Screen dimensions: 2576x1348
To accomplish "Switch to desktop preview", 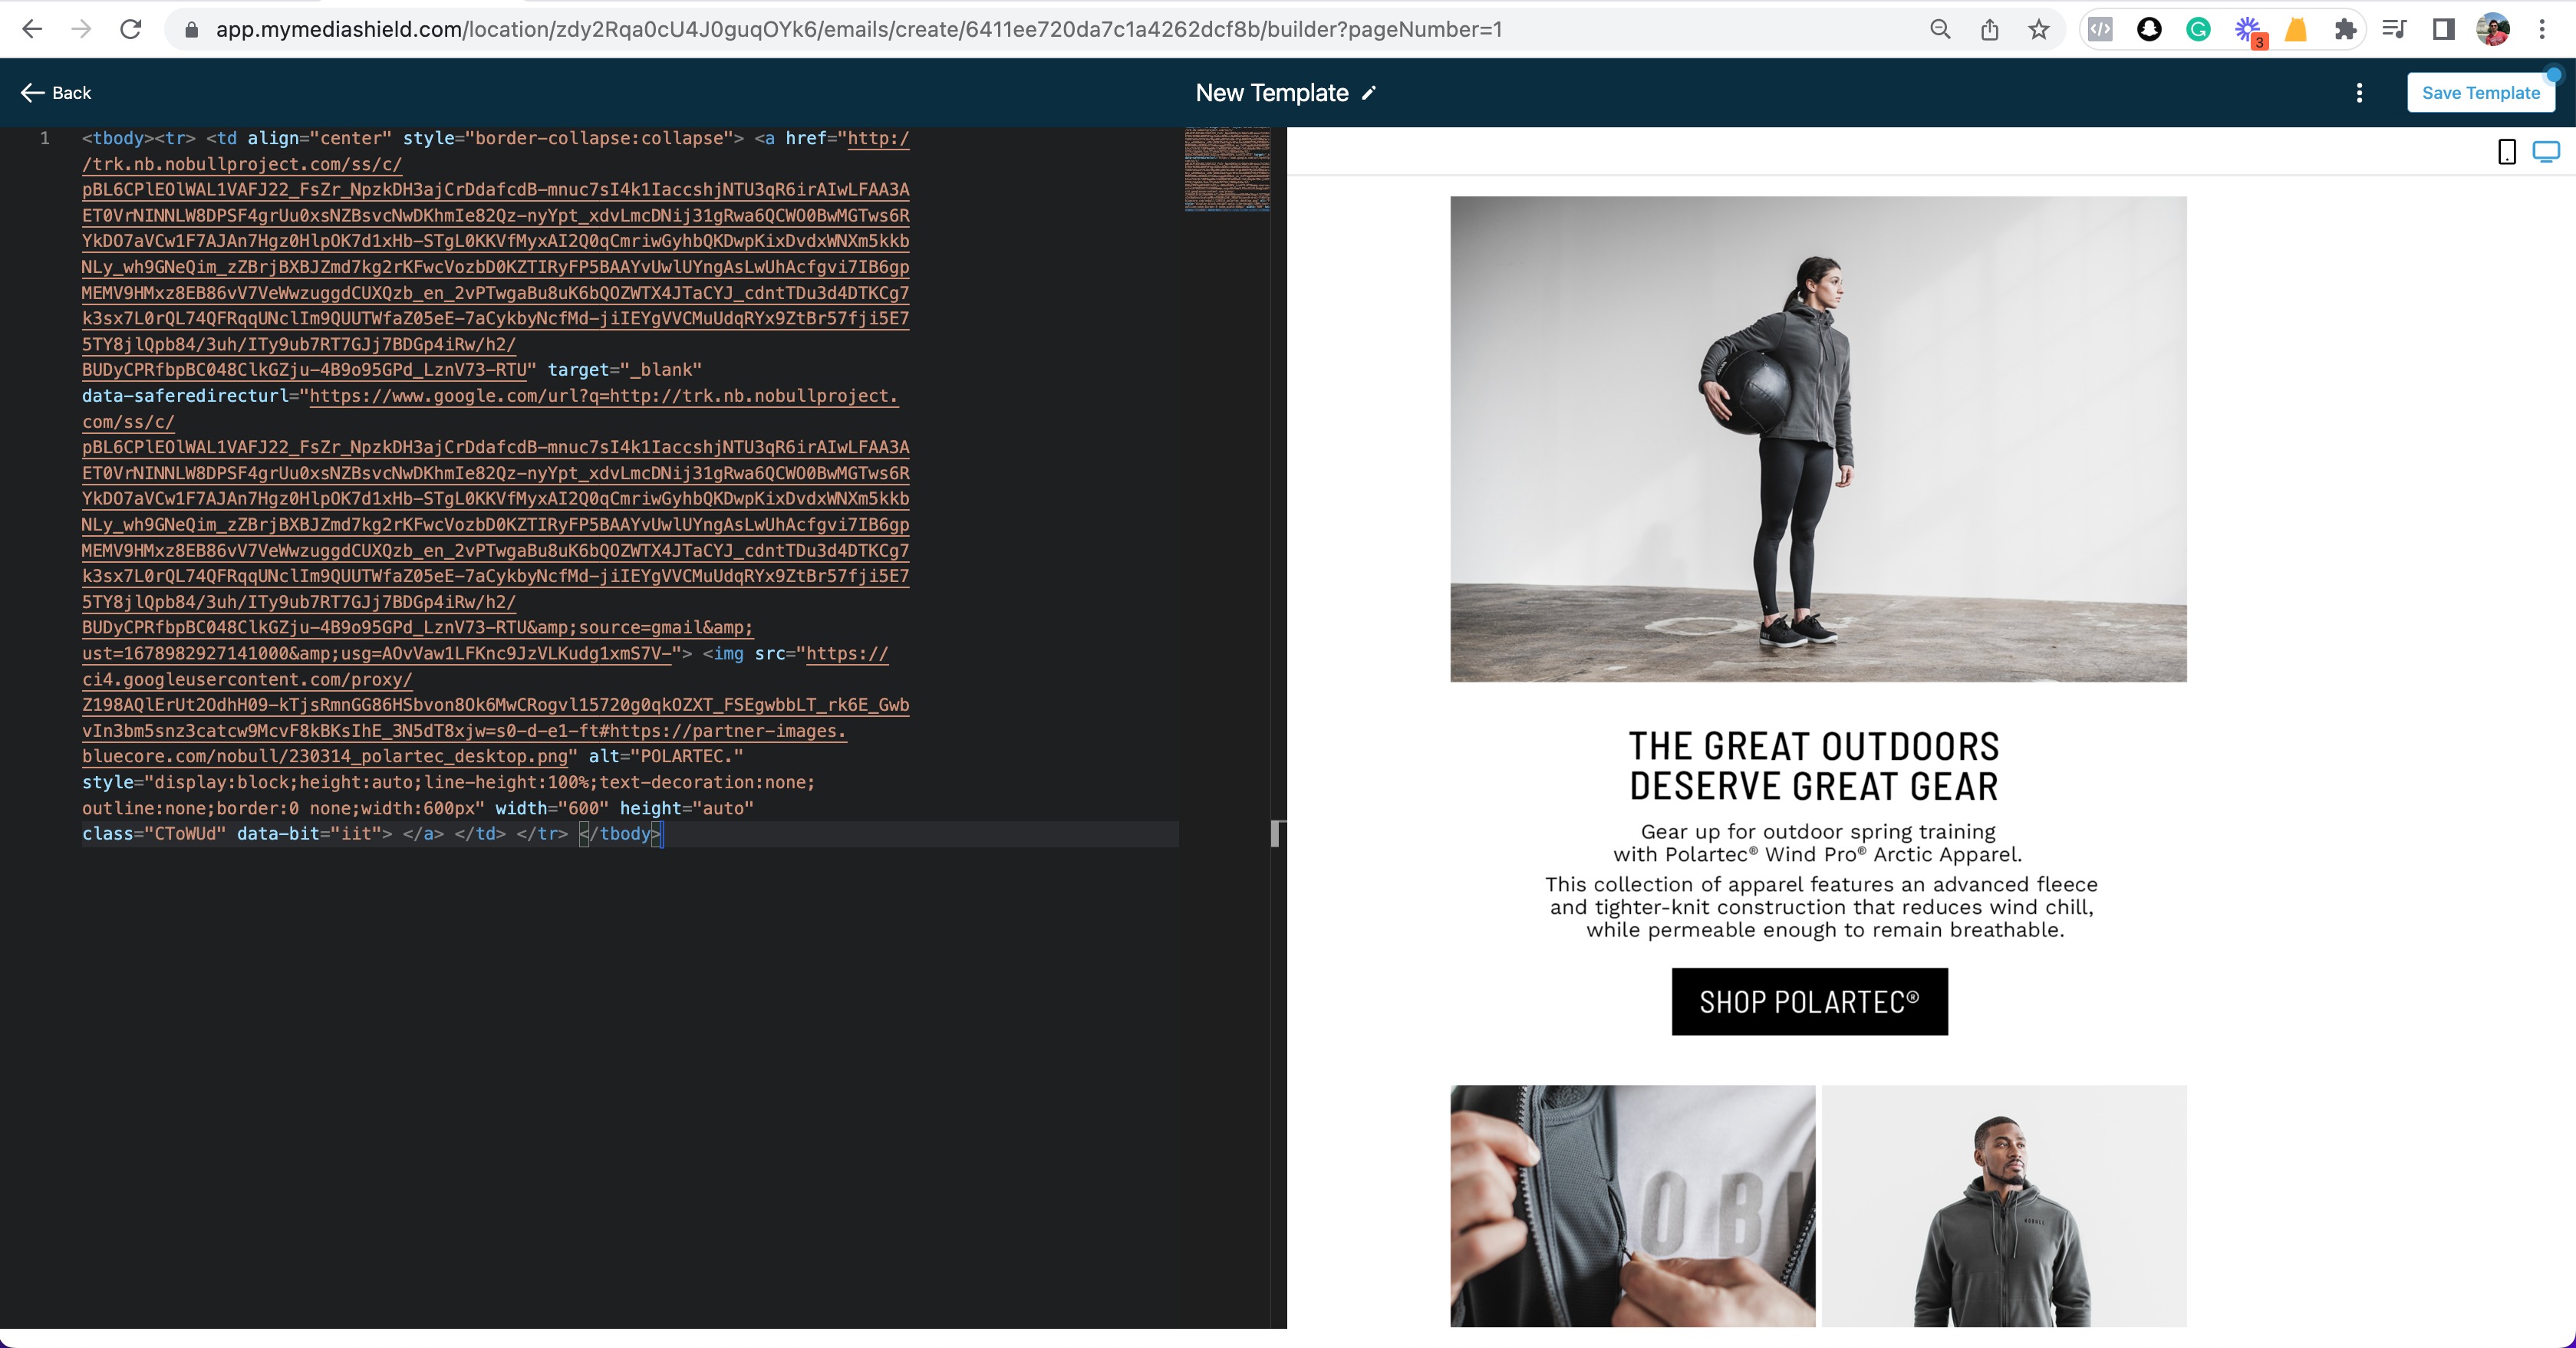I will [x=2546, y=152].
